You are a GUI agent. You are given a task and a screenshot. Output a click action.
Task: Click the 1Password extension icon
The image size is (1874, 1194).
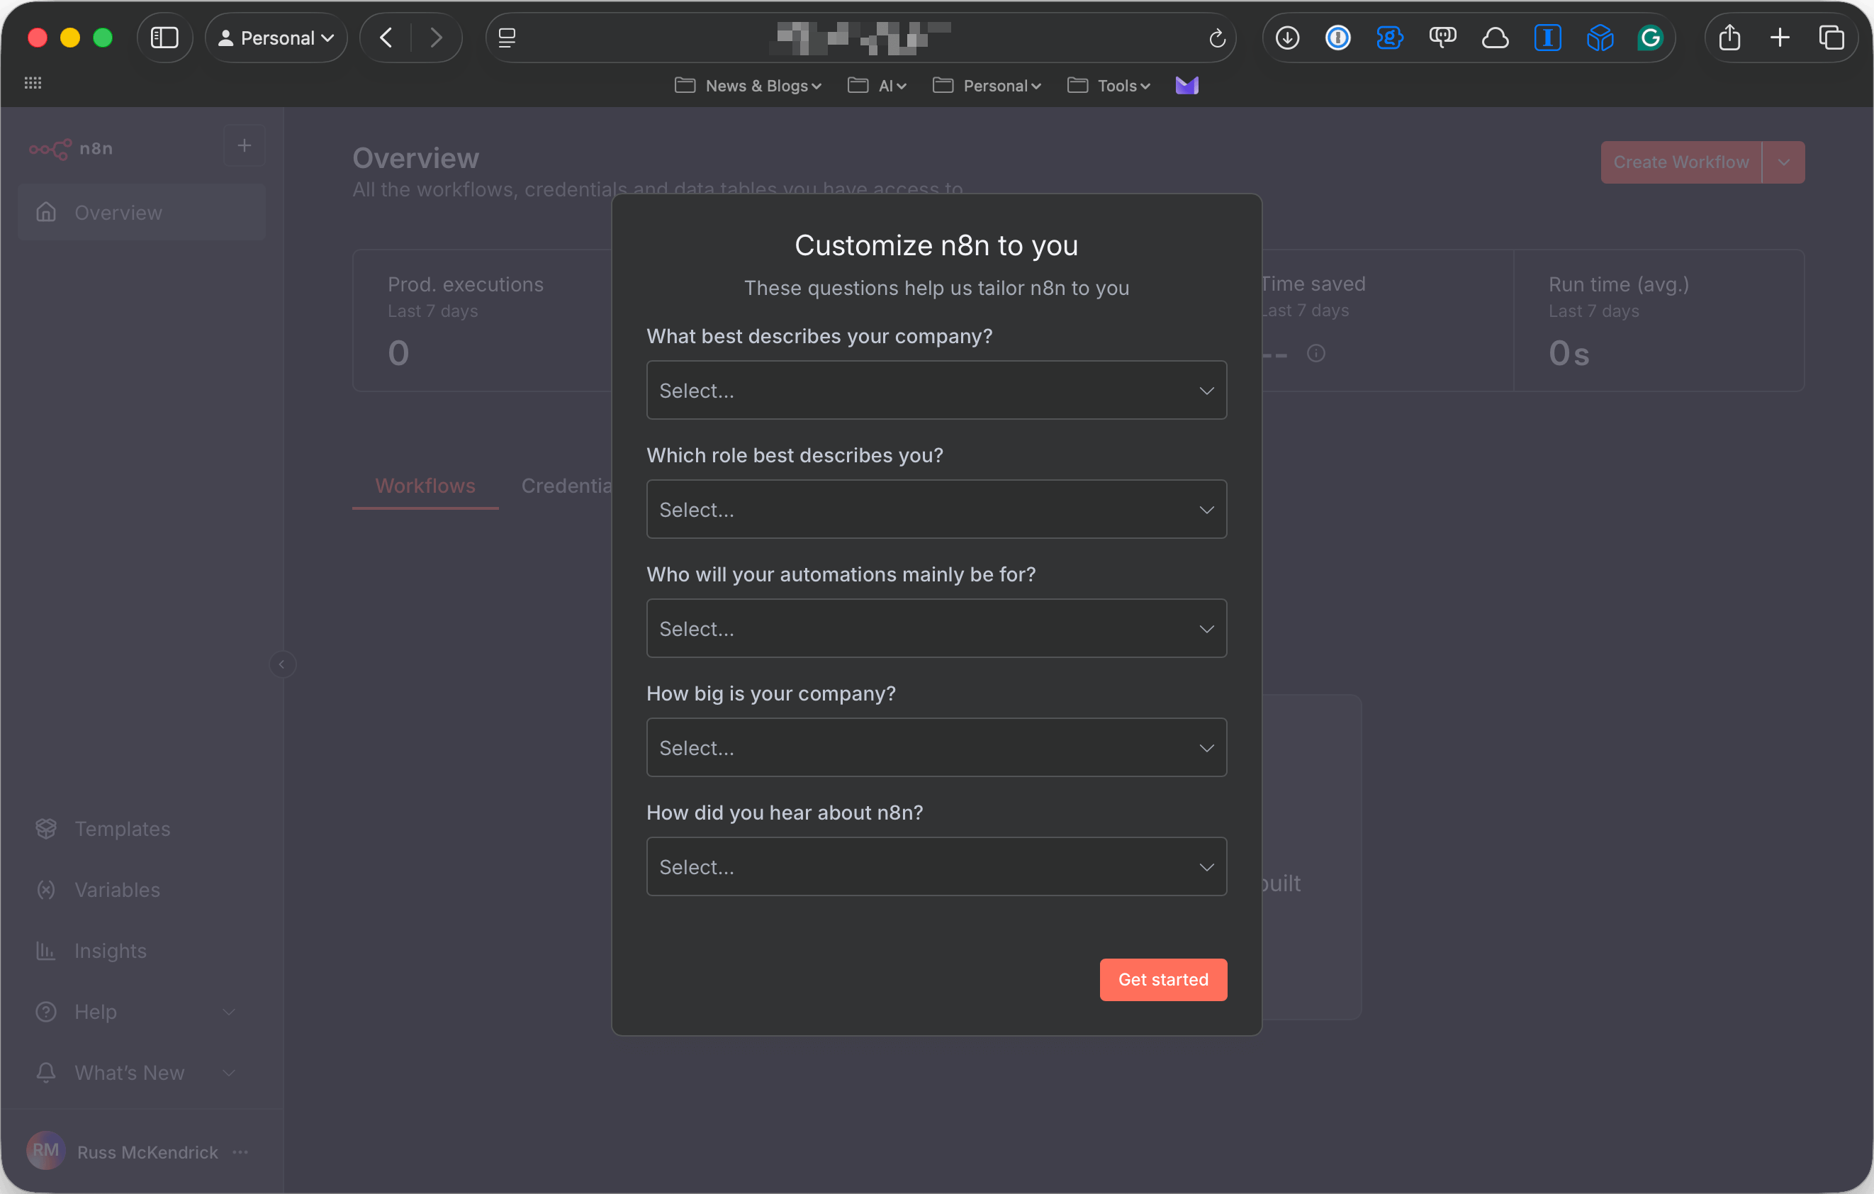(x=1337, y=38)
